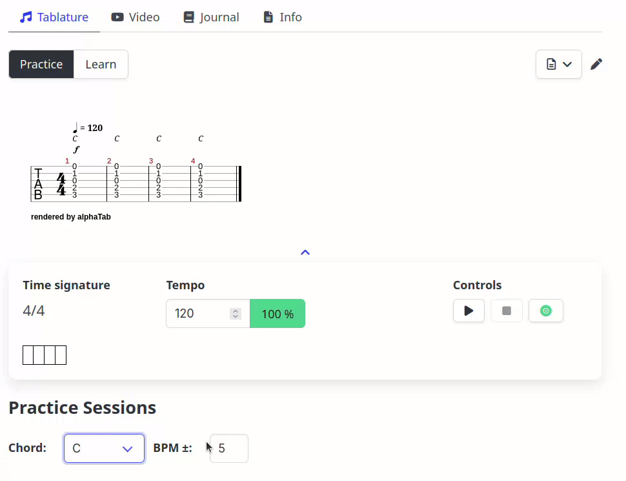626x481 pixels.
Task: Switch to Learn mode
Action: (100, 64)
